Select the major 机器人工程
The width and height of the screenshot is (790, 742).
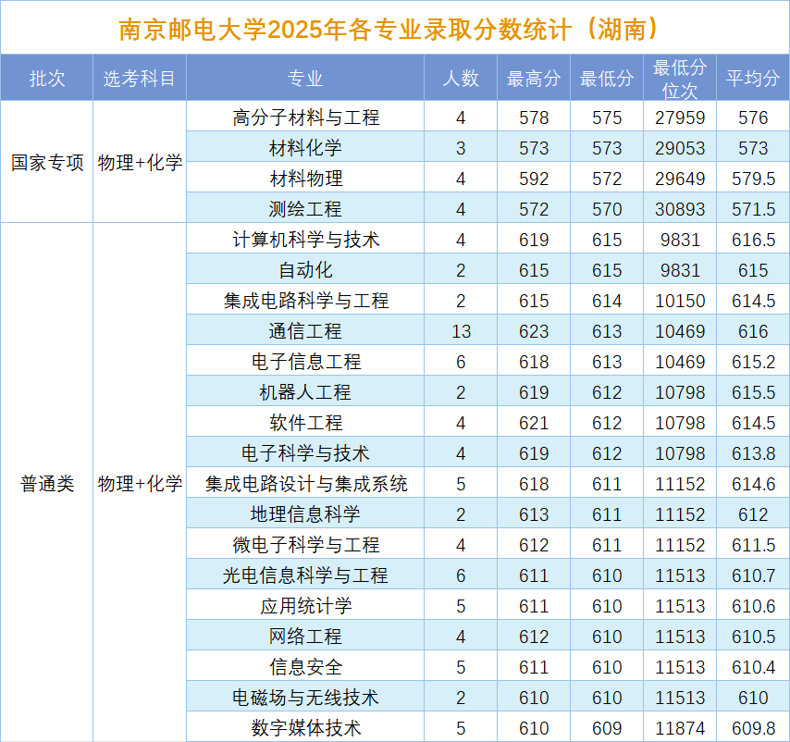(305, 392)
